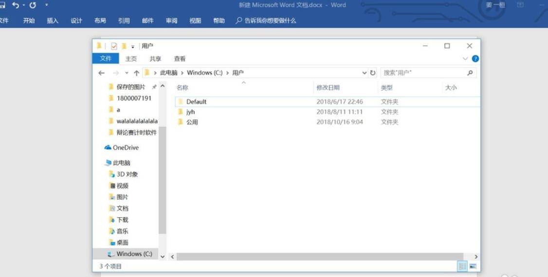Click the 搜索"用户" search field
This screenshot has height=277, width=548.
pos(428,72)
